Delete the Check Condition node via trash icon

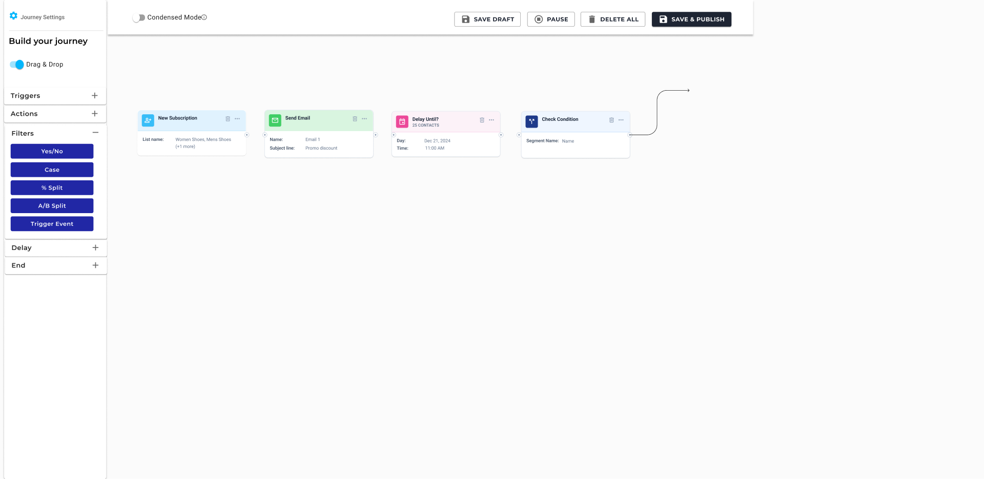[611, 120]
